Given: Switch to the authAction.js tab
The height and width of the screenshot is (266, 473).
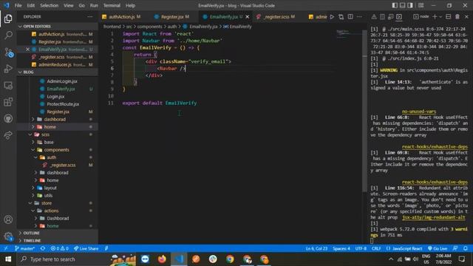Looking at the screenshot, I should [x=121, y=17].
